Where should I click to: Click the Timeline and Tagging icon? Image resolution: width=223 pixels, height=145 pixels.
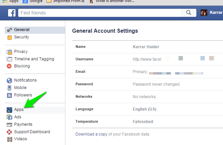9,59
